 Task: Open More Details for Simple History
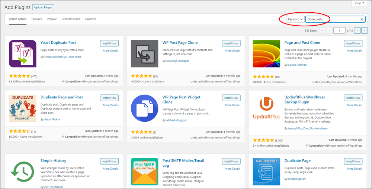[110, 169]
